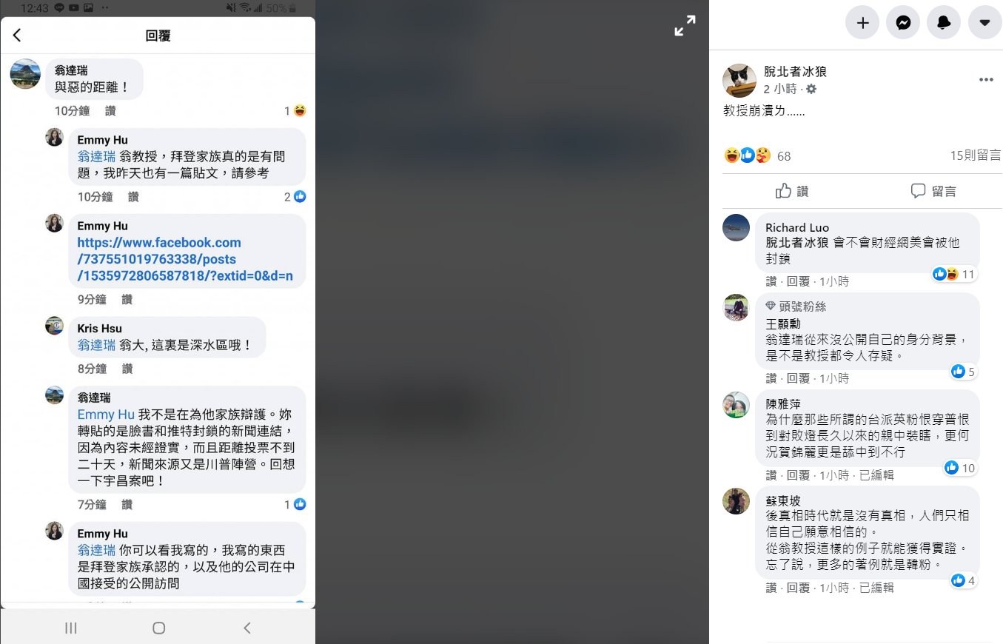The width and height of the screenshot is (1003, 644).
Task: Like 蘇東坡's comment
Action: [771, 588]
